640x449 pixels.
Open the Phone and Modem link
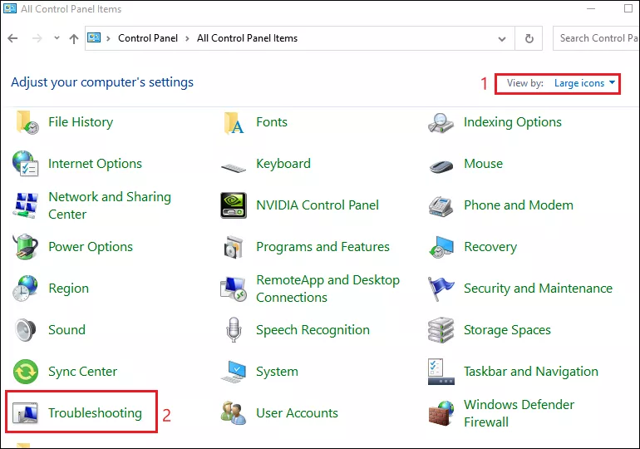519,205
